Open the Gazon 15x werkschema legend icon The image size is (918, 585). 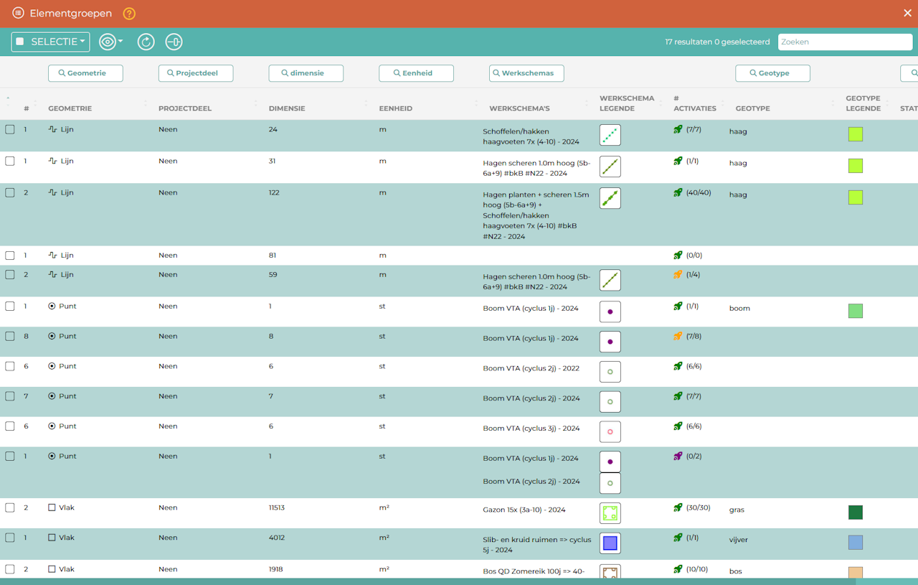[x=610, y=513]
